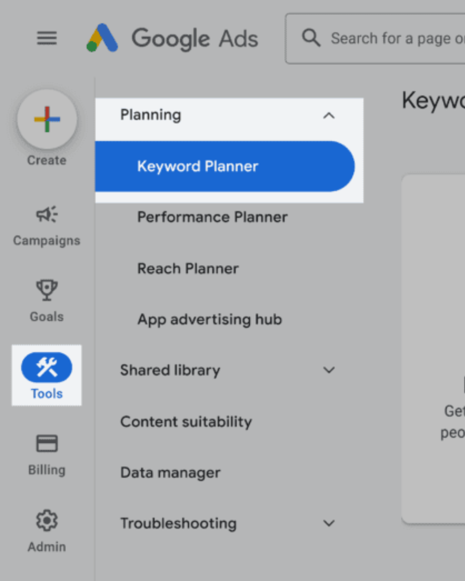This screenshot has width=465, height=581.
Task: Click the Planning section label
Action: tap(151, 115)
